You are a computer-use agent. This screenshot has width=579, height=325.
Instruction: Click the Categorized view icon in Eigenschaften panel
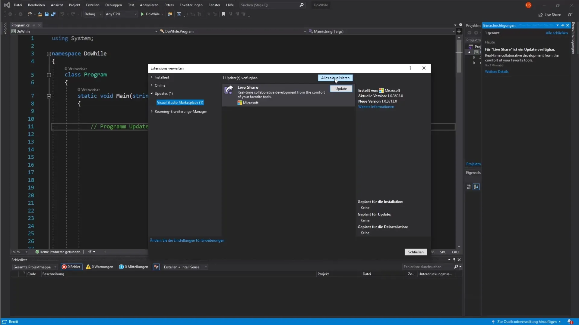tap(469, 187)
